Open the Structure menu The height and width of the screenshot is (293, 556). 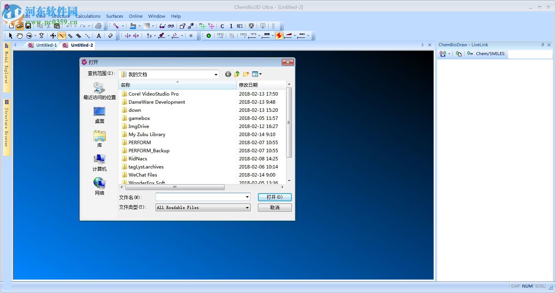click(x=61, y=16)
